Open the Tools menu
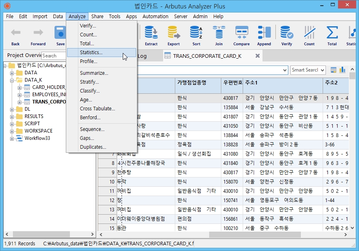 pos(114,17)
